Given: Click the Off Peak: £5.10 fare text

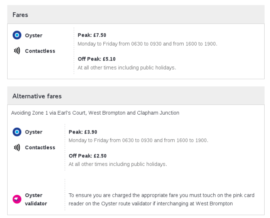Looking at the screenshot, I should point(96,59).
